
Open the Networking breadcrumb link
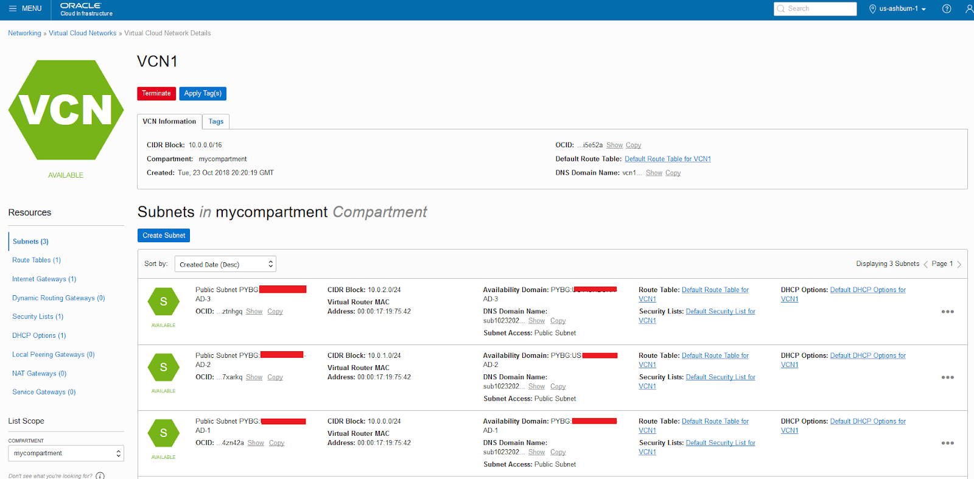pos(24,33)
